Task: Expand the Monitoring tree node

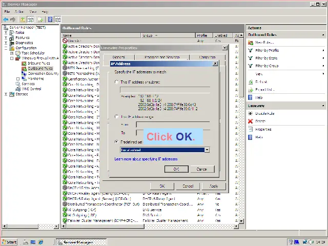Action: [18, 79]
